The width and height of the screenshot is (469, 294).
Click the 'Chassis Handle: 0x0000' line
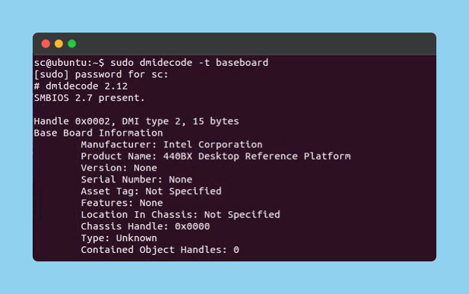pyautogui.click(x=145, y=227)
